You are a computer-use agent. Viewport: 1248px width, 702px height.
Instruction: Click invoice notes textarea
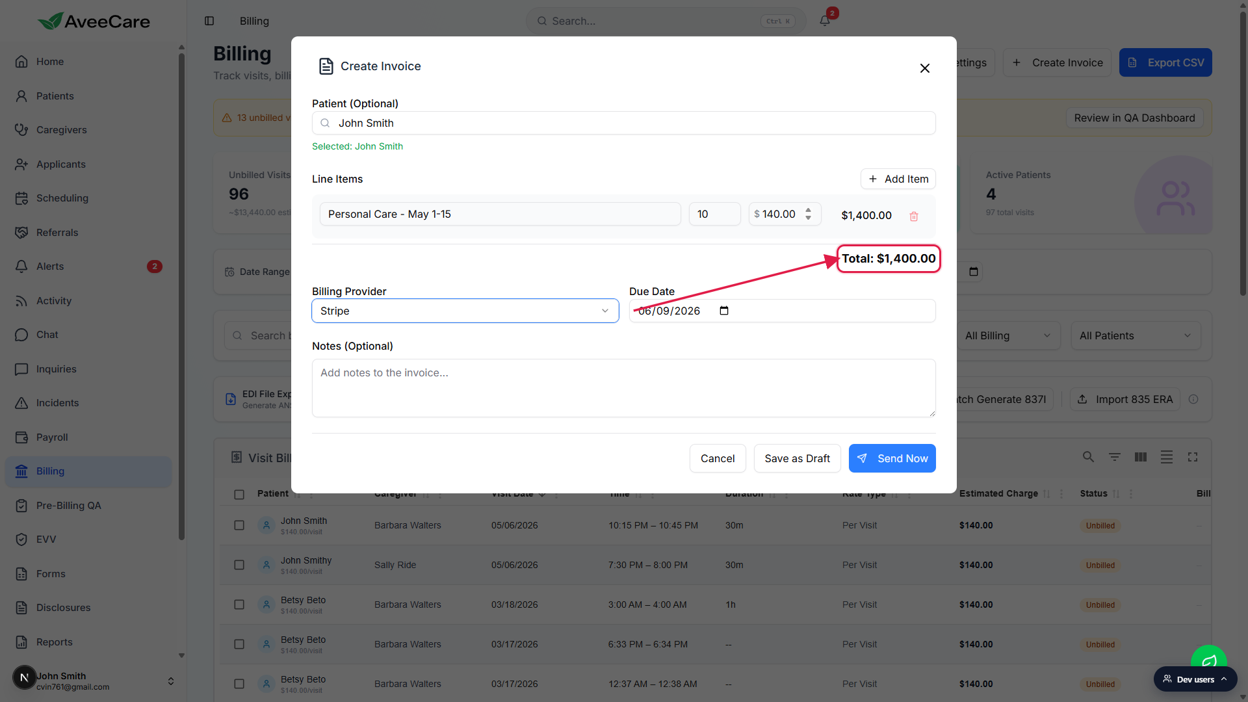point(623,388)
